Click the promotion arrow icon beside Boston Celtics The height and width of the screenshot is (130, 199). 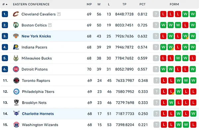click(50, 25)
